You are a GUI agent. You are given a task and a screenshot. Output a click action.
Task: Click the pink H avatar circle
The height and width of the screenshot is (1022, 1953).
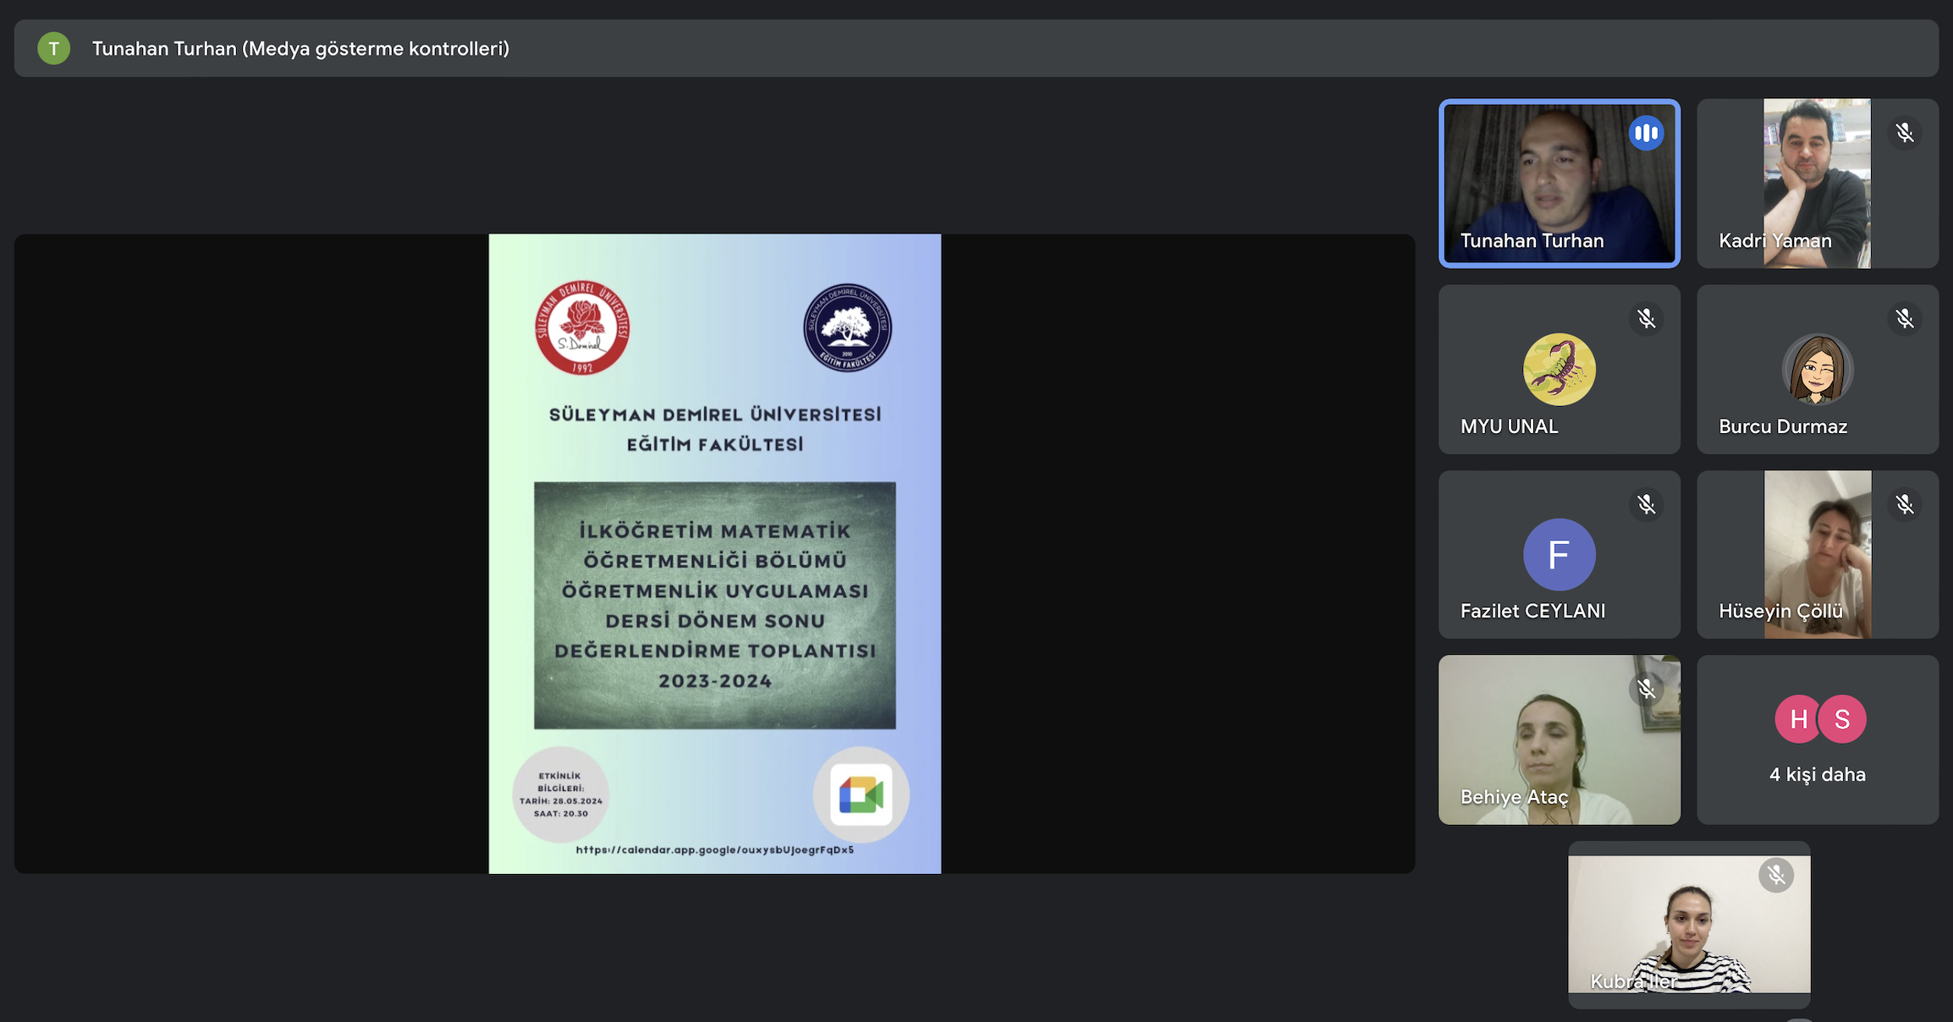(x=1797, y=719)
